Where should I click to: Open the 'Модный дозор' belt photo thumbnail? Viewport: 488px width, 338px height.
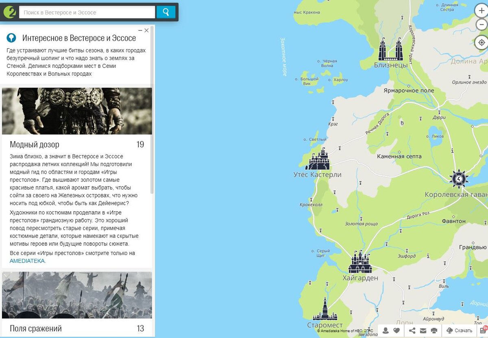point(77,111)
